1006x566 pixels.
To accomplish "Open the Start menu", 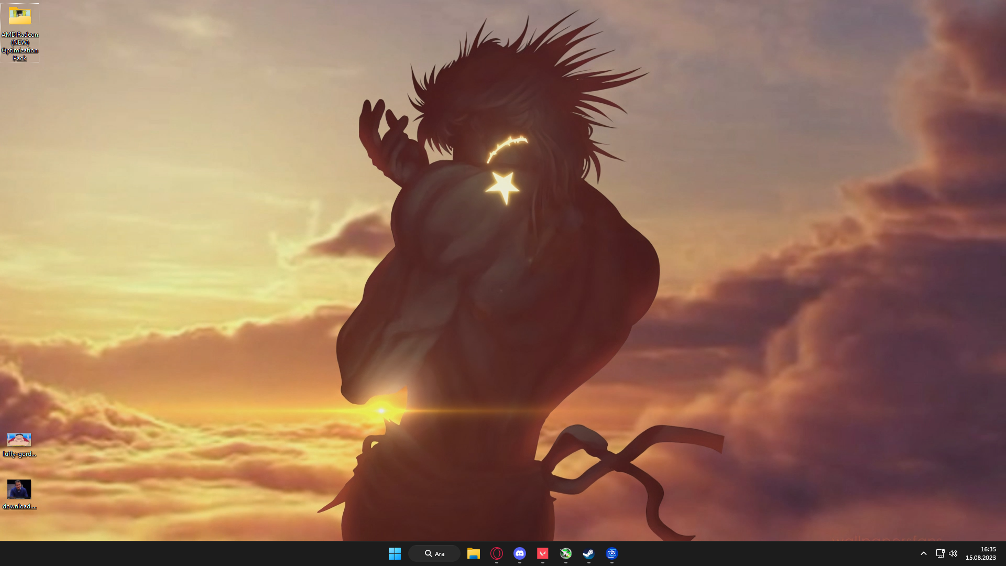I will [395, 553].
